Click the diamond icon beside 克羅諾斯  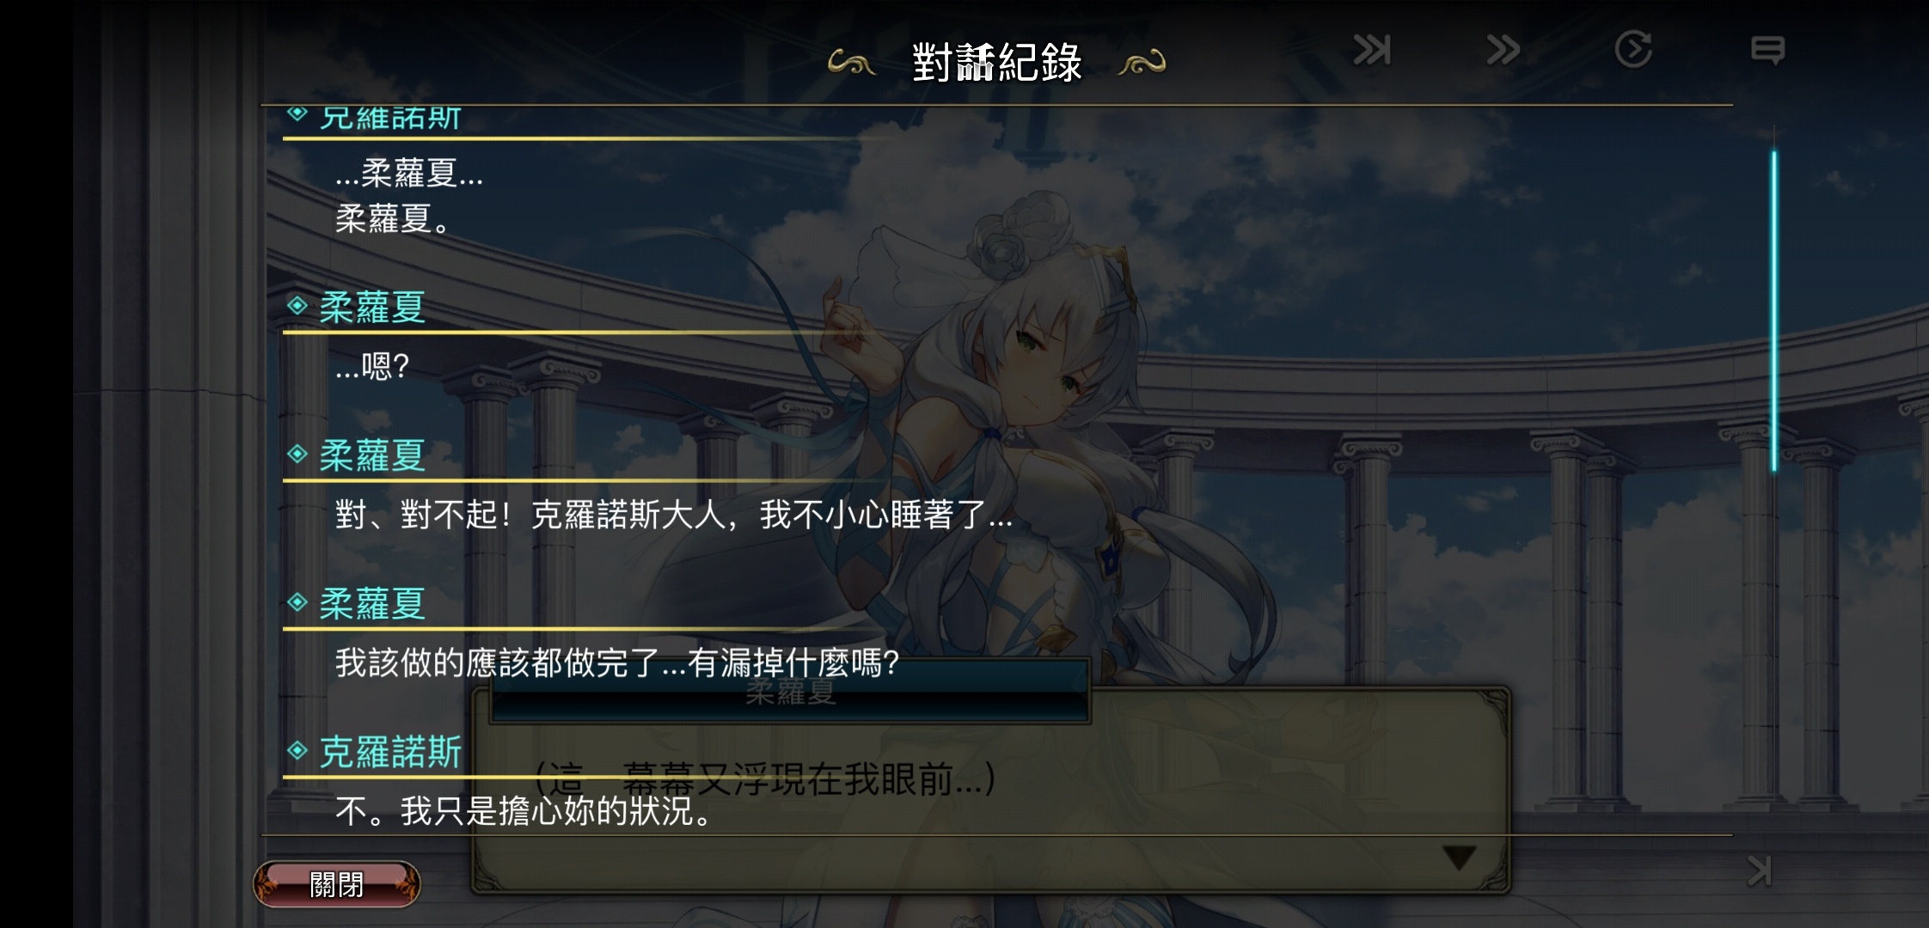click(297, 750)
